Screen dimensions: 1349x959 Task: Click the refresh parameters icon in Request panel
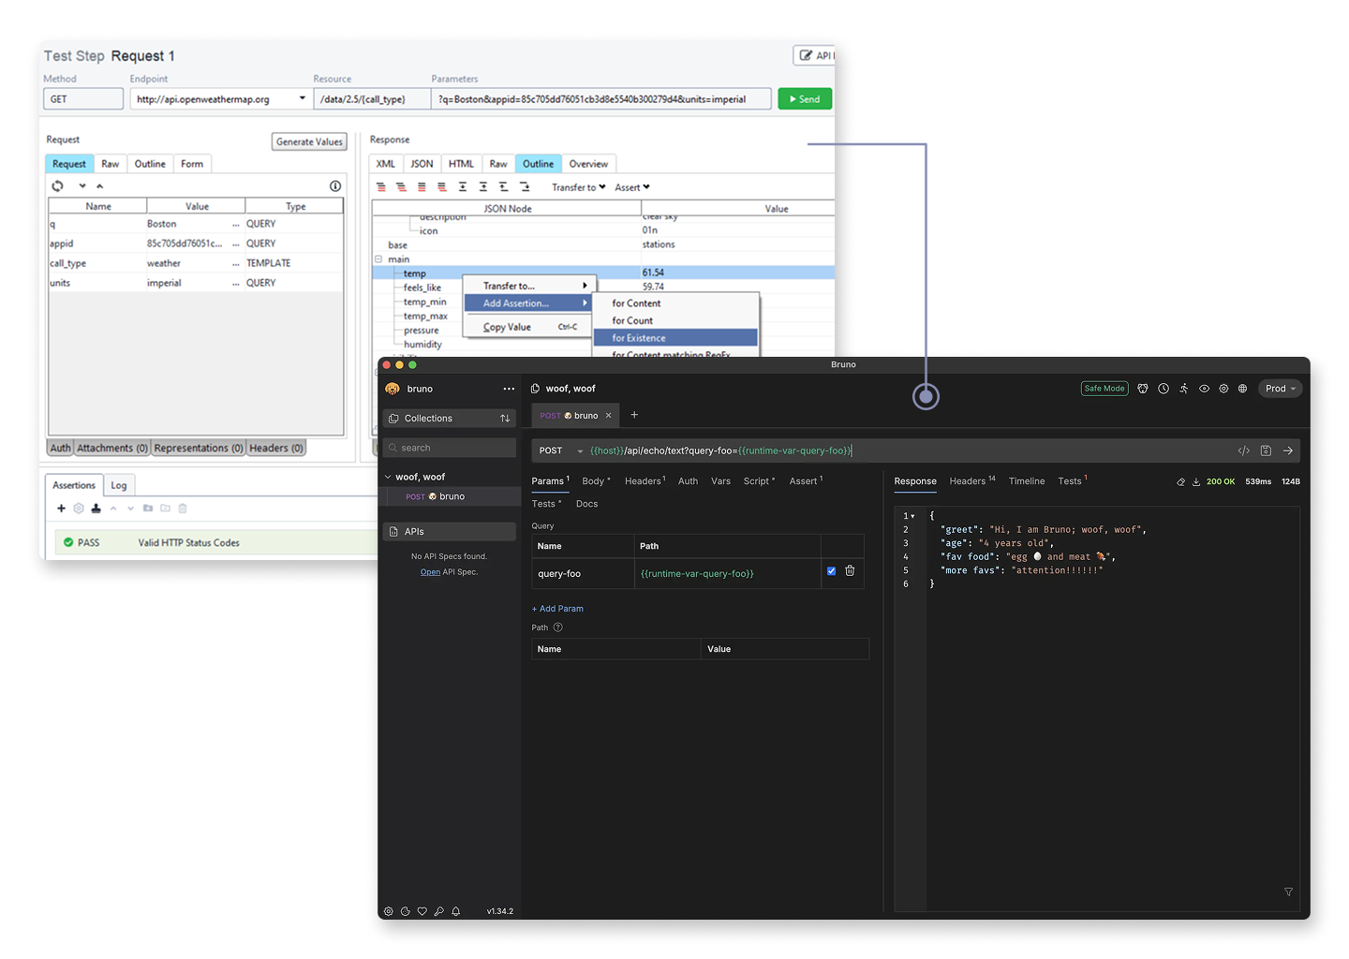(58, 186)
